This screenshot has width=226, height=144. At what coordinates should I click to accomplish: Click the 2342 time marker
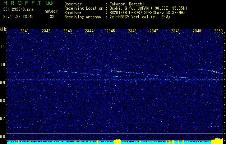click(x=46, y=31)
